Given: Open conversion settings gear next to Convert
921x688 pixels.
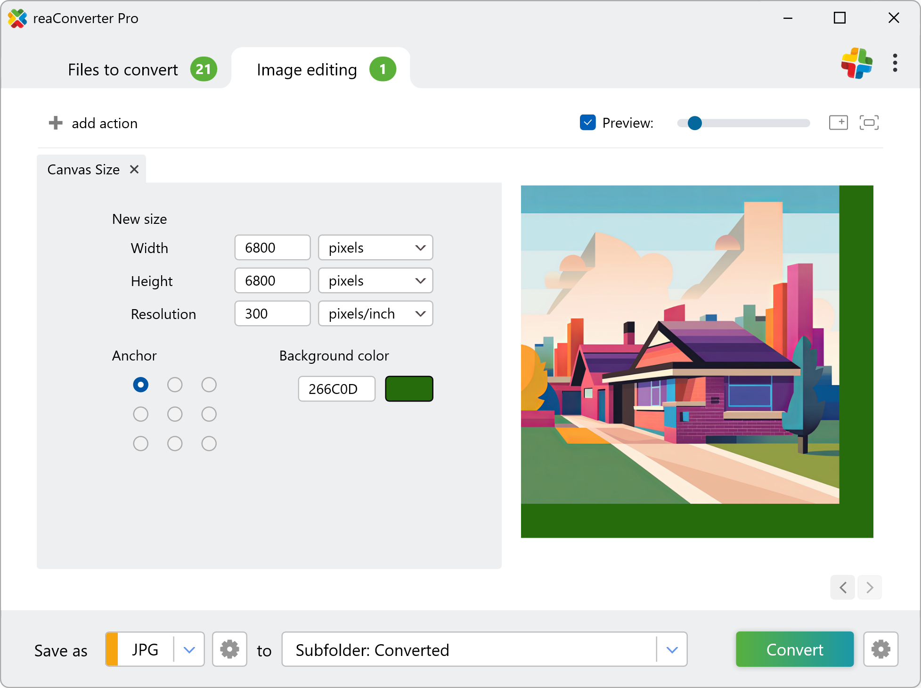Looking at the screenshot, I should (880, 649).
